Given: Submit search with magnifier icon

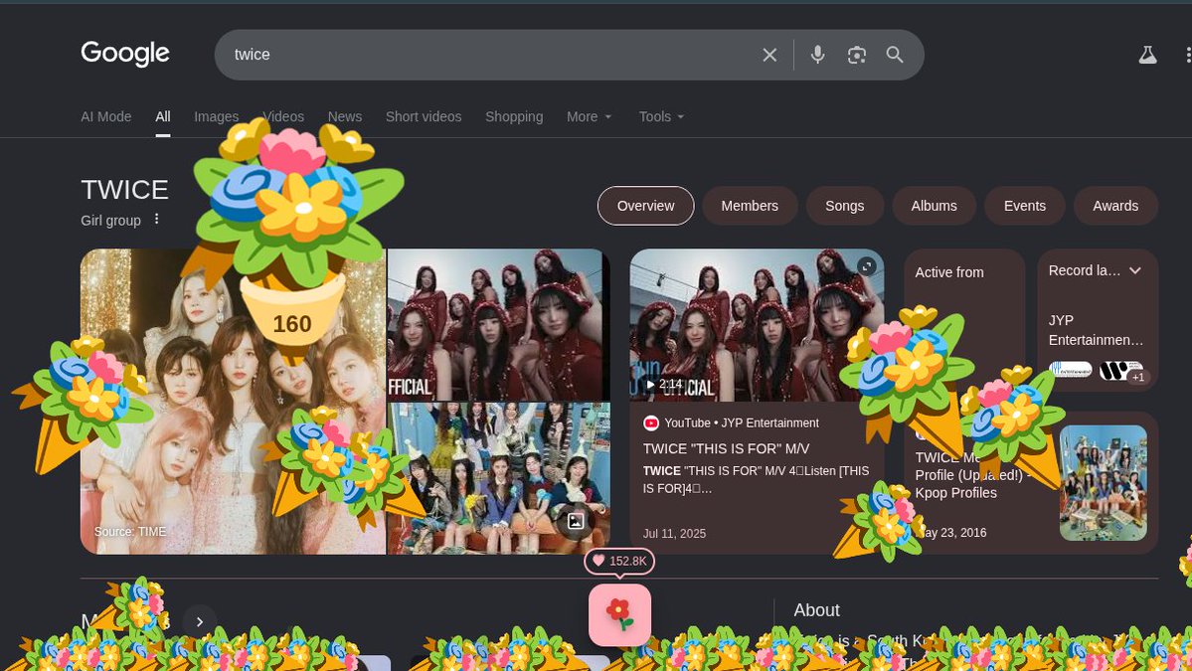Looking at the screenshot, I should 895,55.
